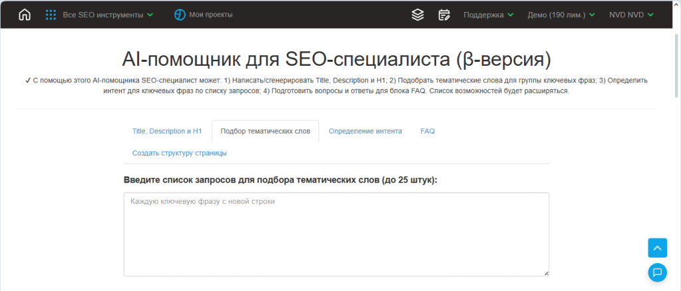
Task: Go to the home page icon
Action: click(25, 15)
